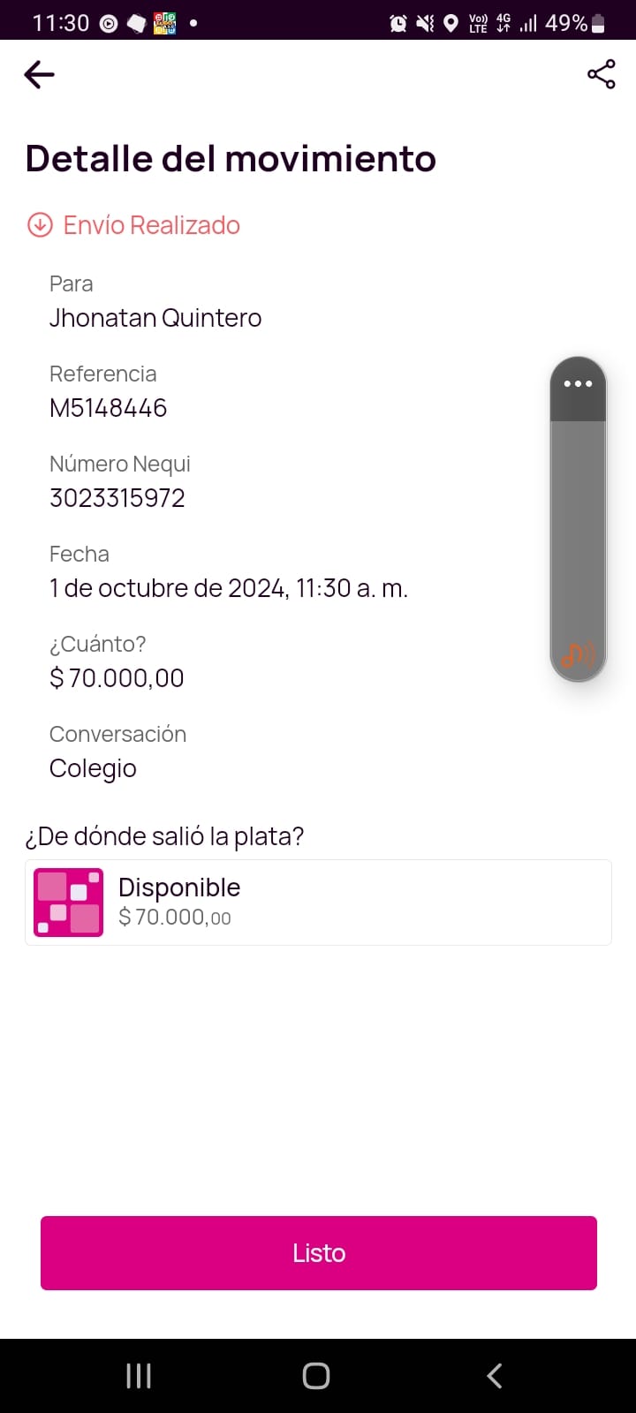
Task: Tap the Envío Realizado down-arrow icon
Action: (x=40, y=225)
